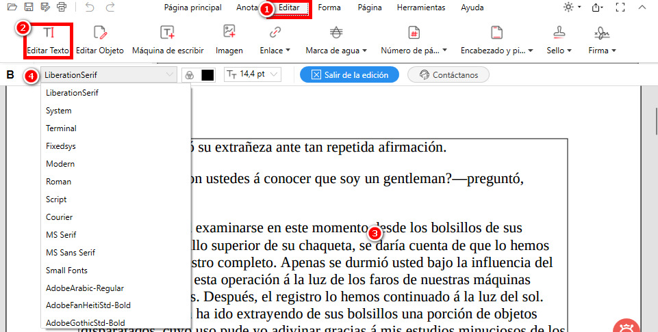This screenshot has width=658, height=332.
Task: Click the Save As icon
Action: point(45,7)
